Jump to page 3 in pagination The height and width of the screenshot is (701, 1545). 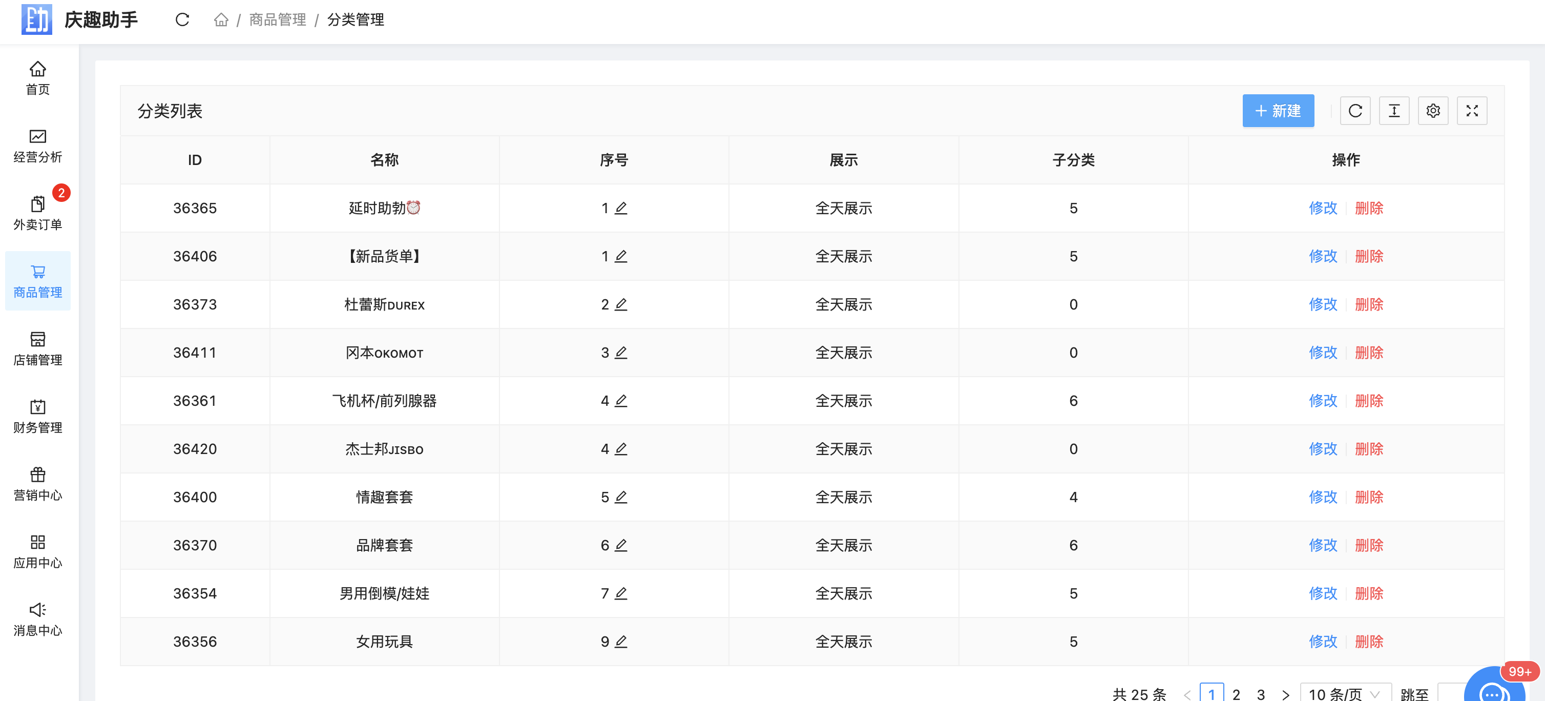coord(1261,694)
